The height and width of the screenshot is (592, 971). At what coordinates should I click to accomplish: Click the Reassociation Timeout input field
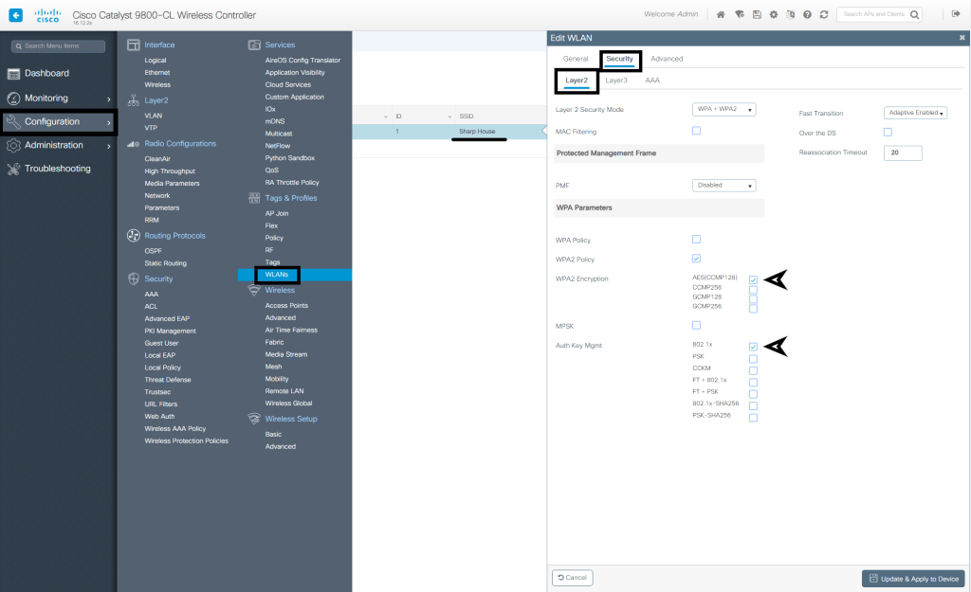point(903,152)
